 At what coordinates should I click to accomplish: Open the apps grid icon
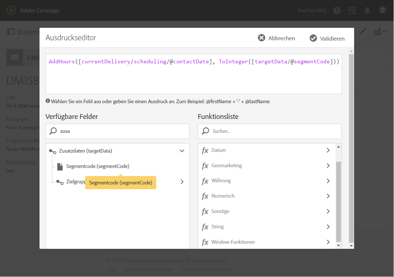(352, 10)
